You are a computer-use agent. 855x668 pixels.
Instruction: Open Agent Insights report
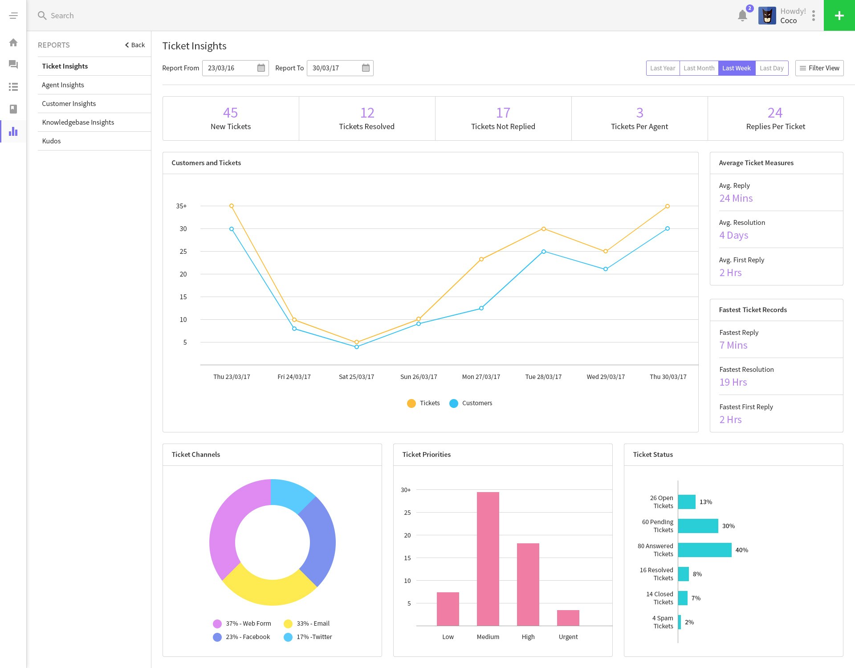pyautogui.click(x=63, y=85)
